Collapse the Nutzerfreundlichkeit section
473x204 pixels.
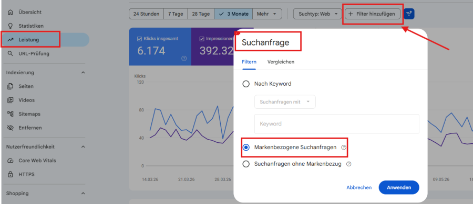(x=83, y=147)
